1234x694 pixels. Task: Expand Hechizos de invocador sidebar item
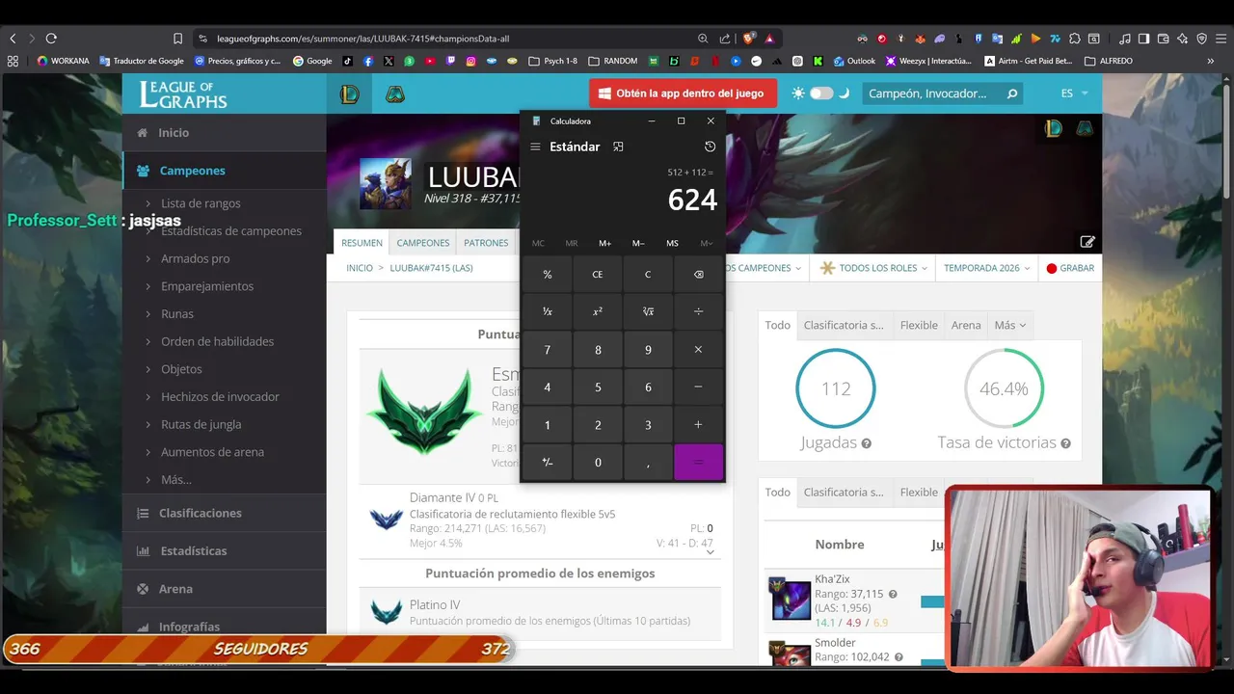[x=220, y=396]
